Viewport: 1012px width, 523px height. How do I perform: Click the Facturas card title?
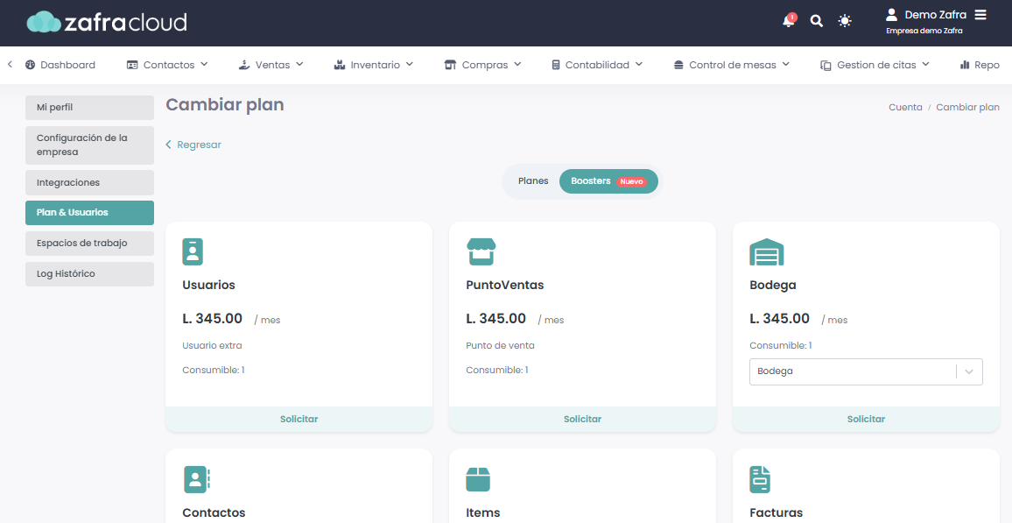coord(777,512)
